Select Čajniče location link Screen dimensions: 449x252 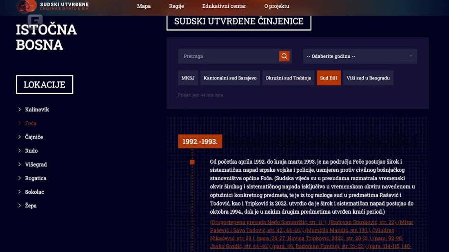click(34, 137)
